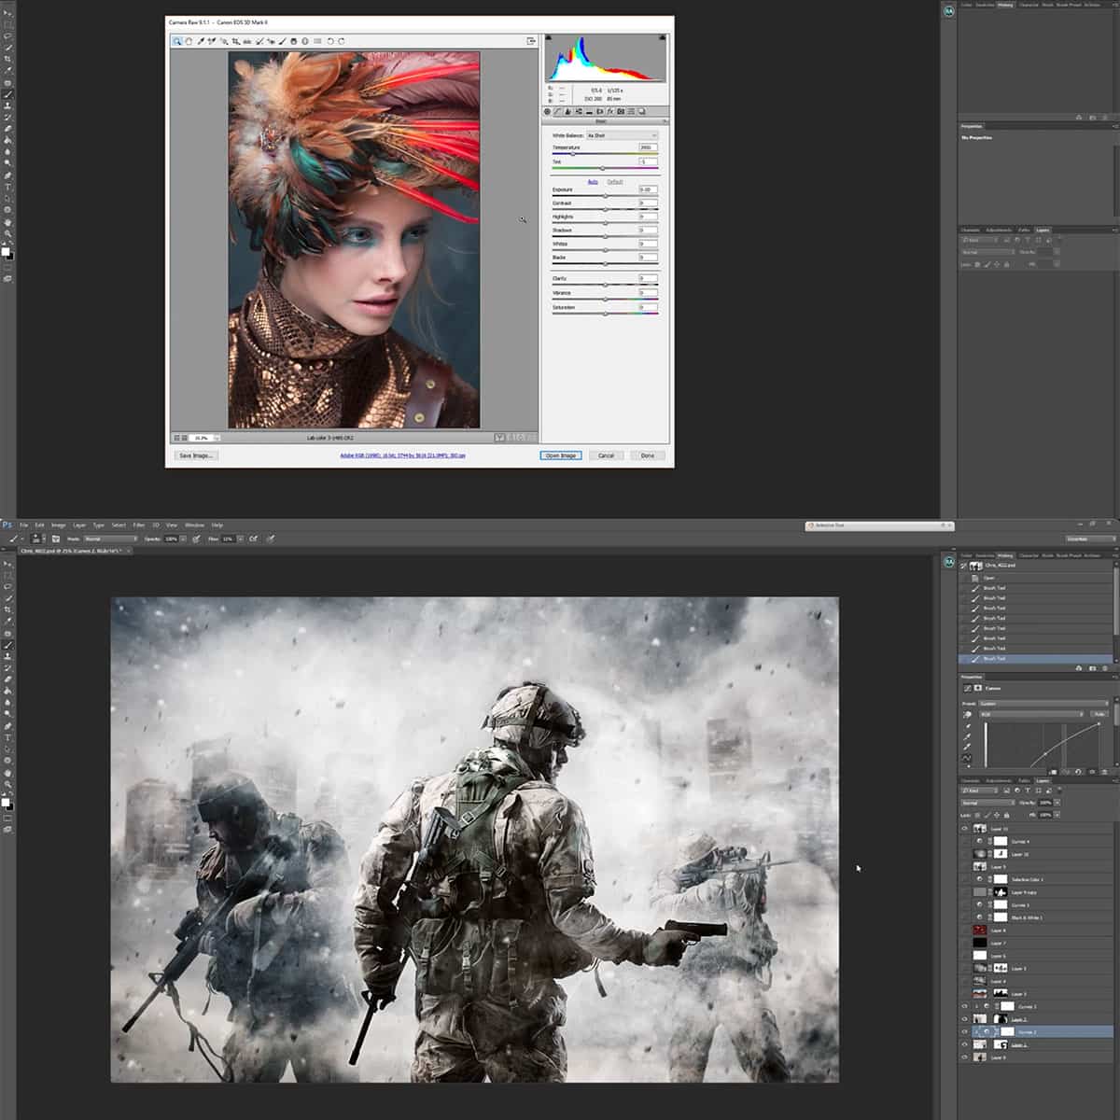Viewport: 1120px width, 1120px height.
Task: Select the White Balance eyedropper tool
Action: [200, 41]
